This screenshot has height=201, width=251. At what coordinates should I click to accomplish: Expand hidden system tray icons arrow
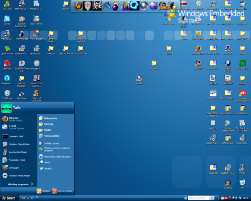click(219, 198)
